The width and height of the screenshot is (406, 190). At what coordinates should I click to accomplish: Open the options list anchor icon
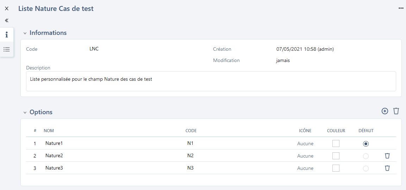7,49
